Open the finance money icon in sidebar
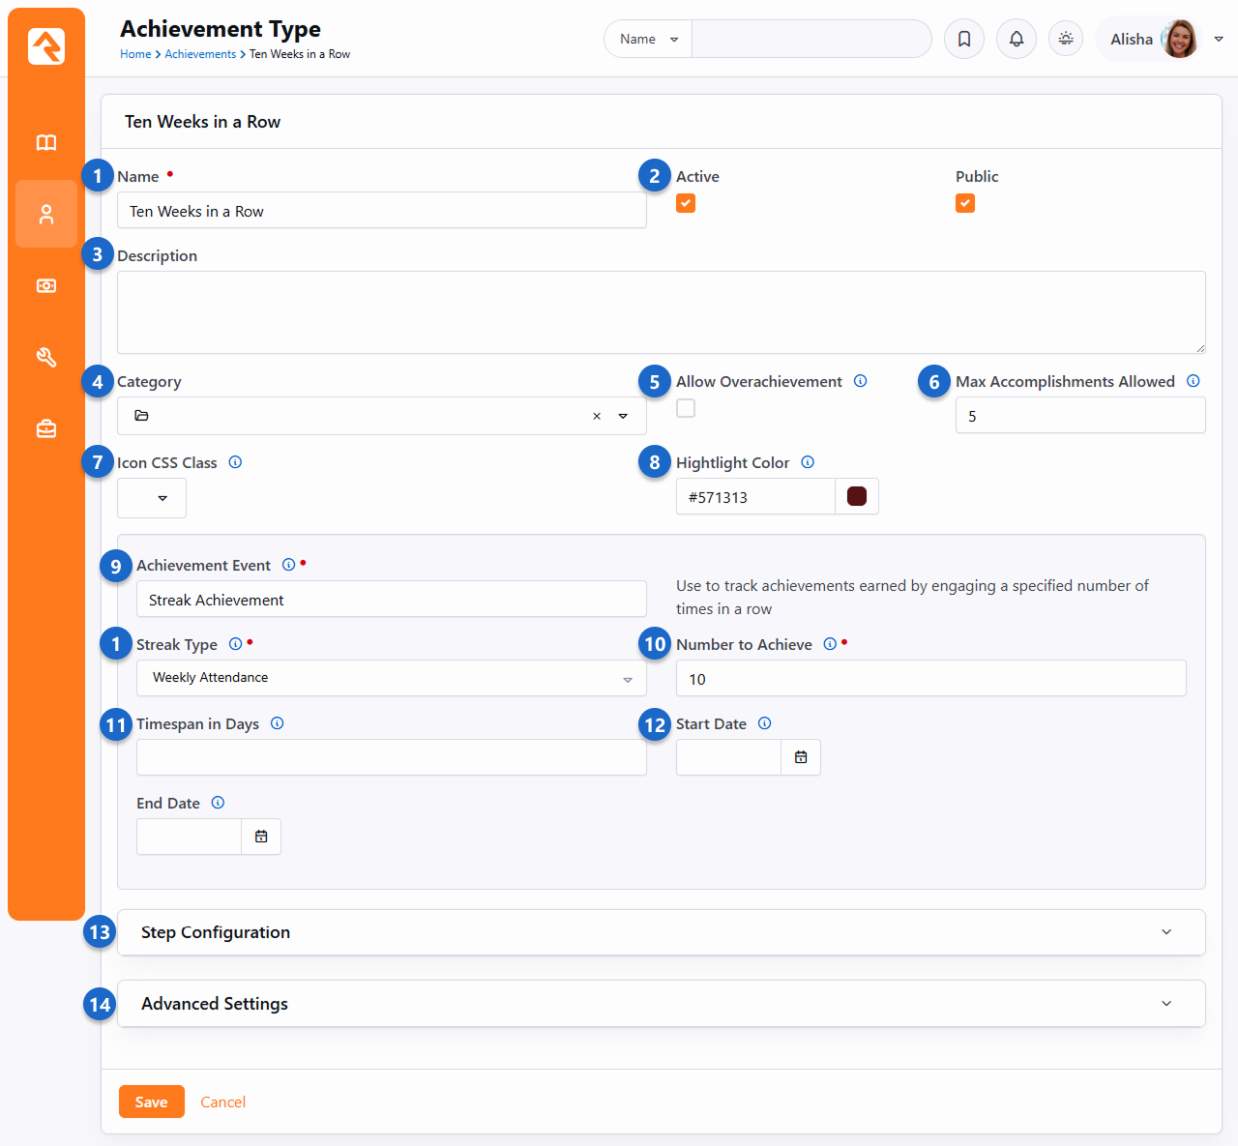1238x1146 pixels. click(46, 286)
